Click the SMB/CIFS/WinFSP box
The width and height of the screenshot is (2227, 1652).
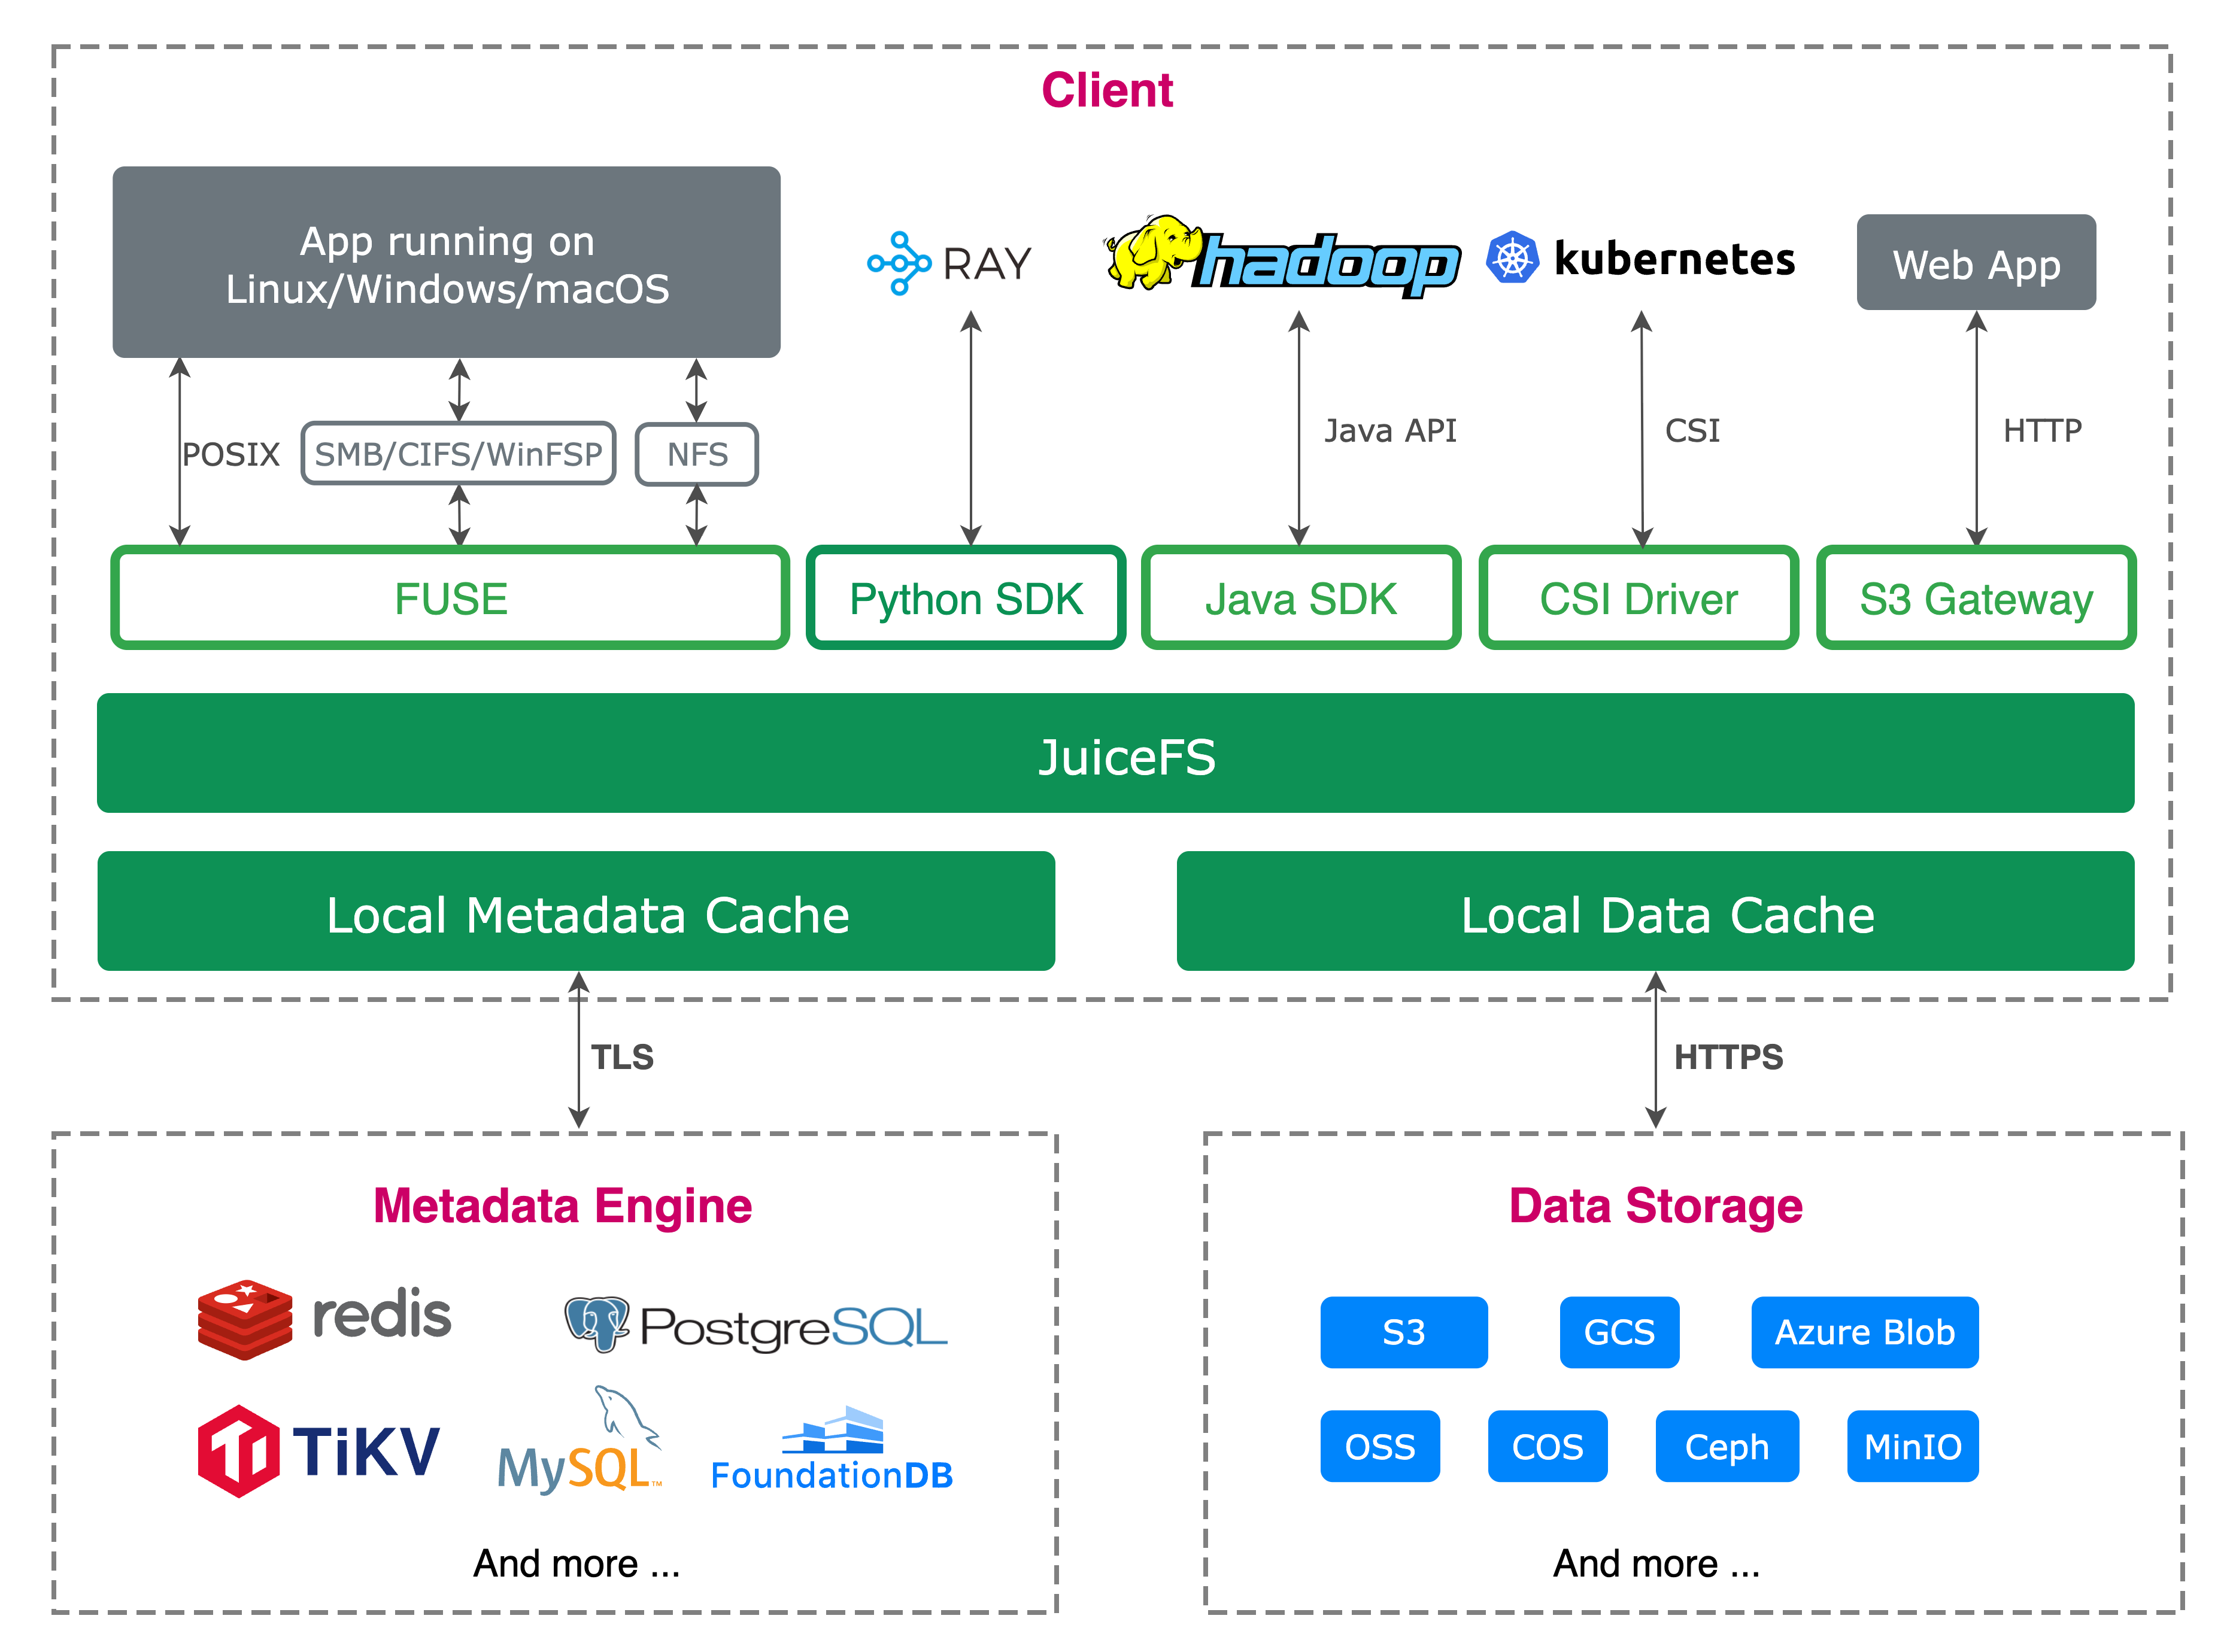458,454
